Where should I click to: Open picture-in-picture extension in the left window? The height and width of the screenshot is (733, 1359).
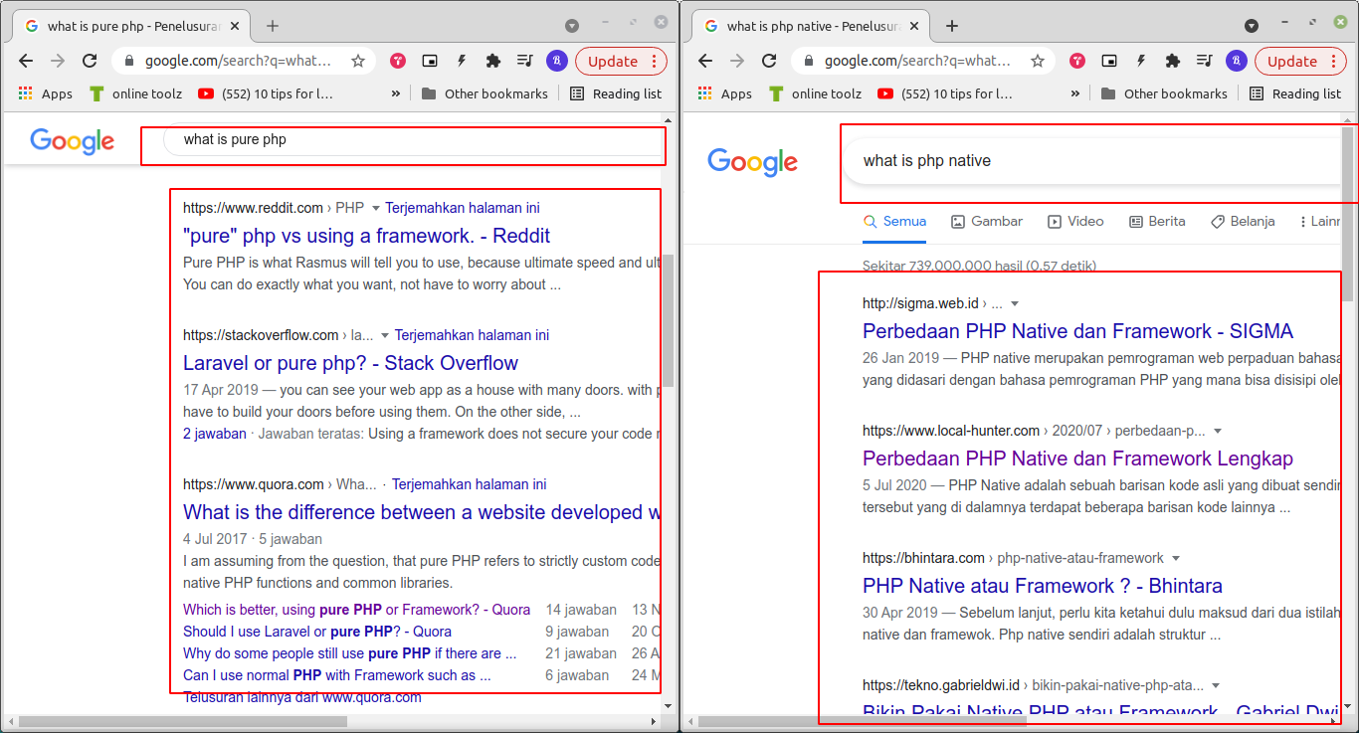coord(430,61)
